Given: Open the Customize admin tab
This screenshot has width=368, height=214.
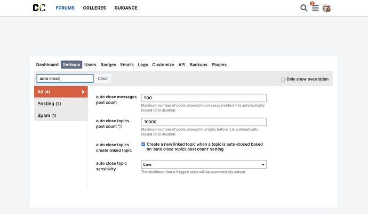Looking at the screenshot, I should tap(163, 65).
